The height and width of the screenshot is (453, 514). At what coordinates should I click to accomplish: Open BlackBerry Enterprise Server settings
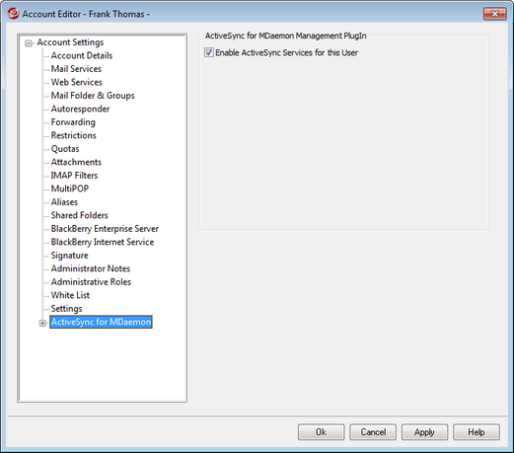point(105,229)
